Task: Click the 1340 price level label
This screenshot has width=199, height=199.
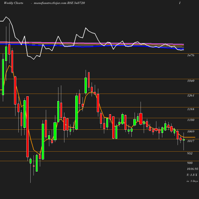Action: 191,81
